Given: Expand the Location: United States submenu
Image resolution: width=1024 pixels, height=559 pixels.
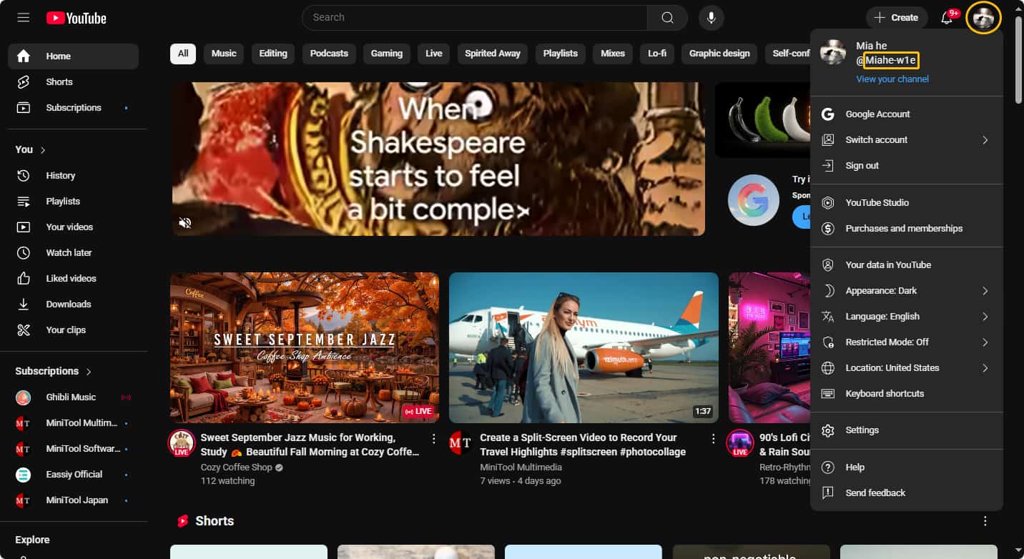Looking at the screenshot, I should click(907, 367).
